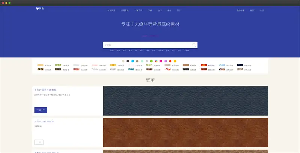Viewport: 300px width, 153px height.
Task: Open the green floral category thumbnail
Action: pos(149,65)
